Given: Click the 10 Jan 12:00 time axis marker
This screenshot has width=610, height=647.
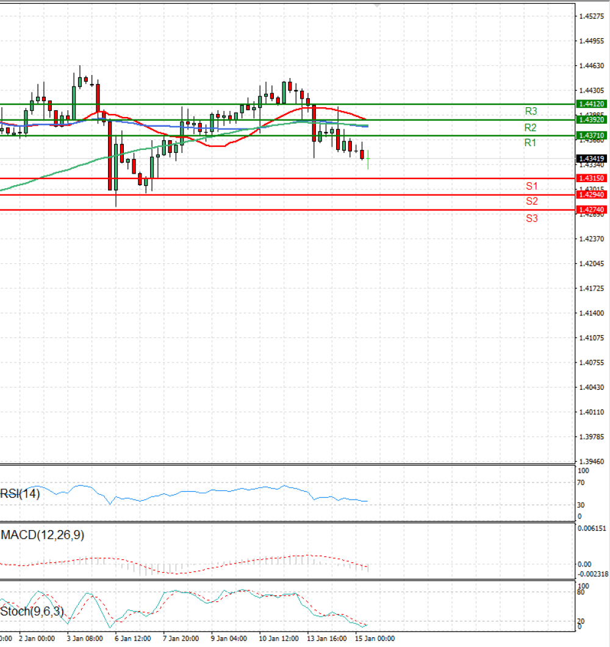Looking at the screenshot, I should [x=279, y=638].
